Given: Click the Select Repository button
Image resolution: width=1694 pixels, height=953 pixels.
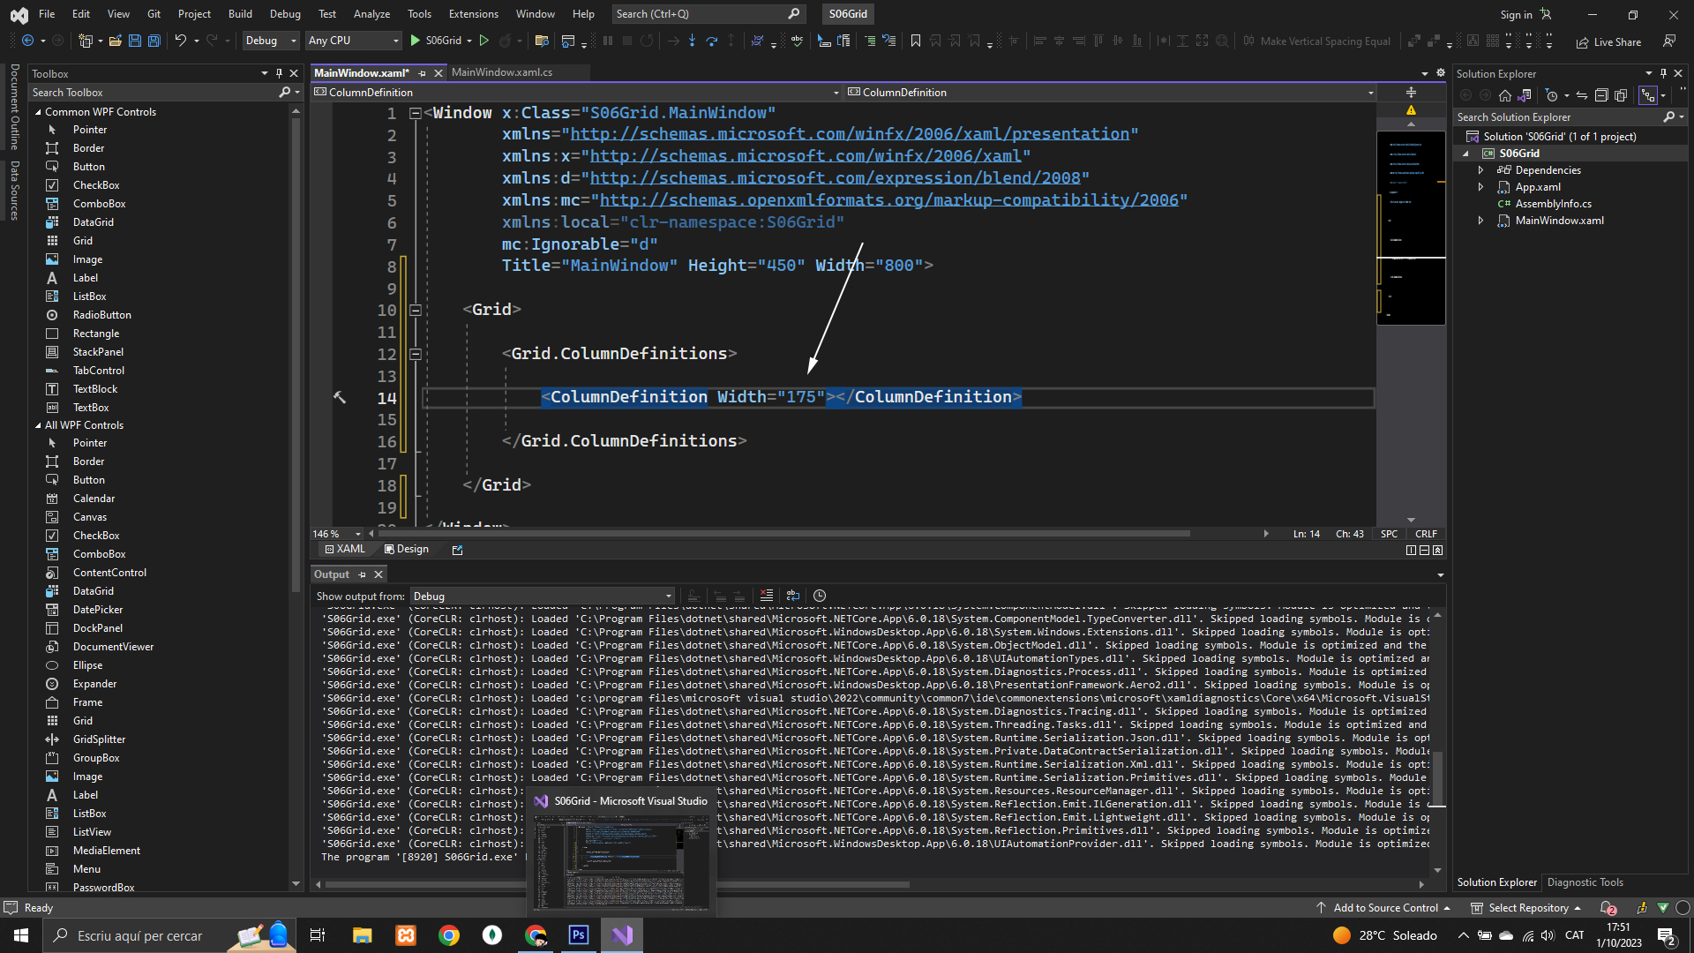Looking at the screenshot, I should (x=1526, y=908).
